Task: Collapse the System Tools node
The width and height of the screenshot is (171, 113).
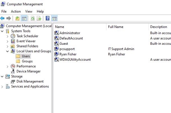Action: click(2, 31)
